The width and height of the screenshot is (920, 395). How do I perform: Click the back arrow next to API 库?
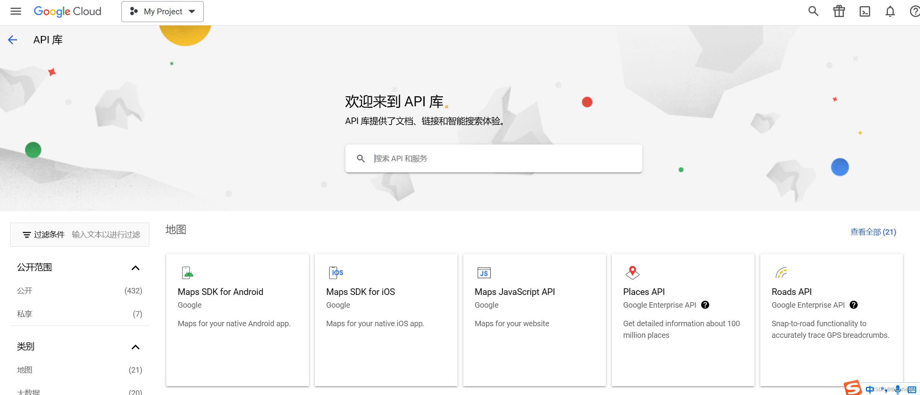(12, 39)
